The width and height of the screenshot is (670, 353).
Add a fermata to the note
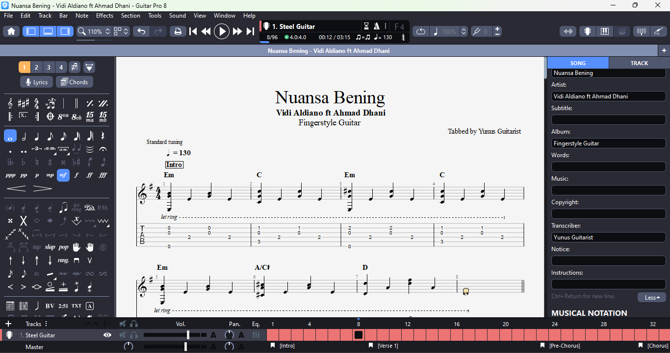(x=103, y=149)
